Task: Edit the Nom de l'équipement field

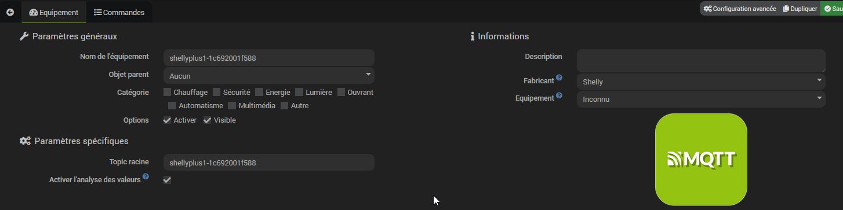Action: click(x=269, y=58)
